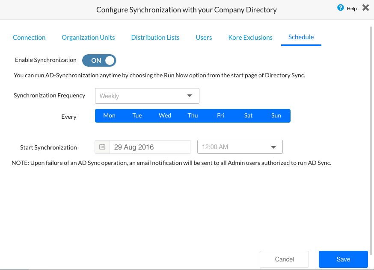Screen dimensions: 374x270
Task: Toggle Wed in the weekly day selector
Action: pyautogui.click(x=165, y=116)
